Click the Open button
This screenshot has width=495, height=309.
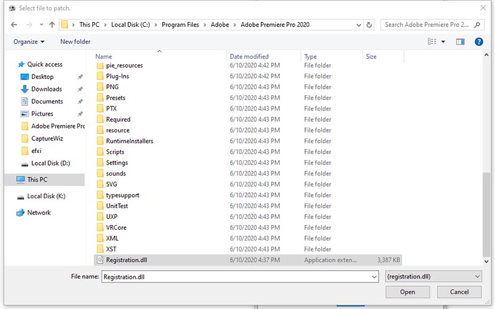click(x=407, y=292)
